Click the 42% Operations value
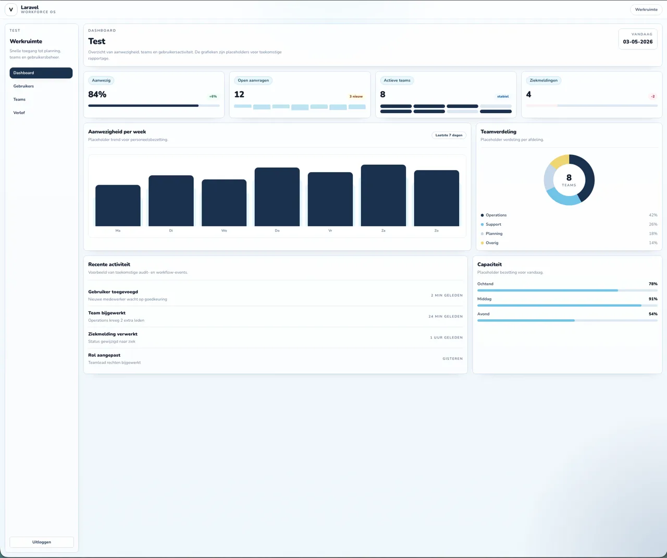 tap(653, 215)
